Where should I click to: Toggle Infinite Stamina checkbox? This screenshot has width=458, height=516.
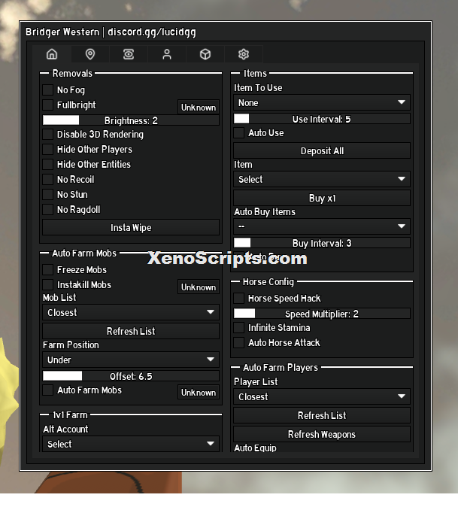coord(238,327)
